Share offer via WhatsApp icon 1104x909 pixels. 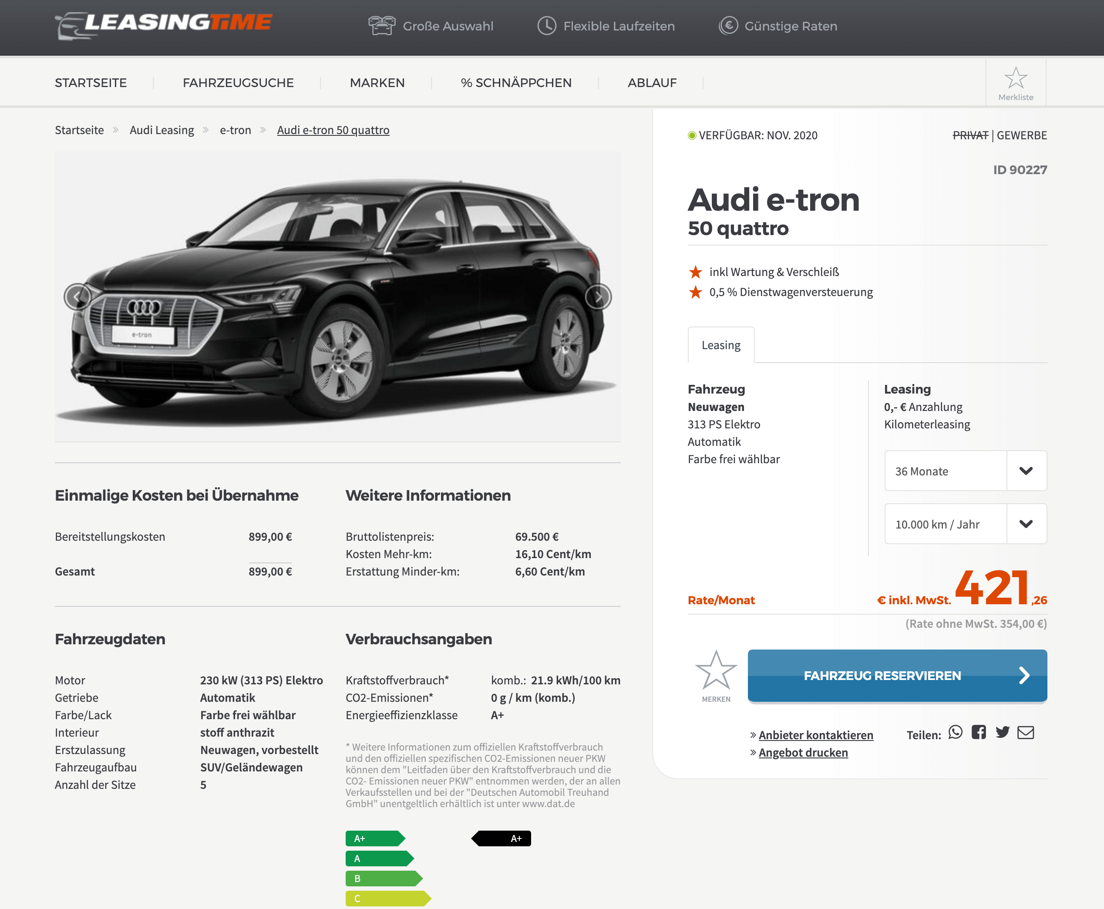point(955,732)
